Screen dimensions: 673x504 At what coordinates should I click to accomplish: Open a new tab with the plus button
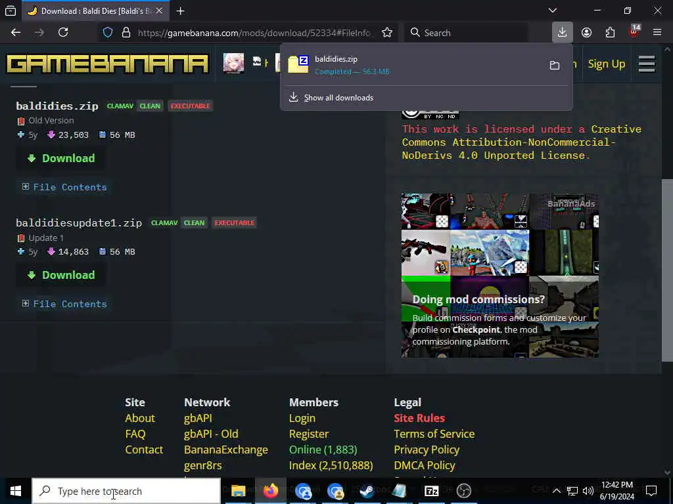click(180, 11)
